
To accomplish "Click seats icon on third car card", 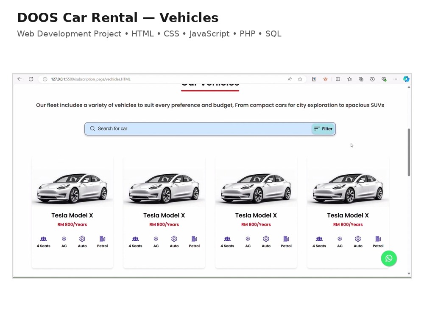I will [x=227, y=239].
